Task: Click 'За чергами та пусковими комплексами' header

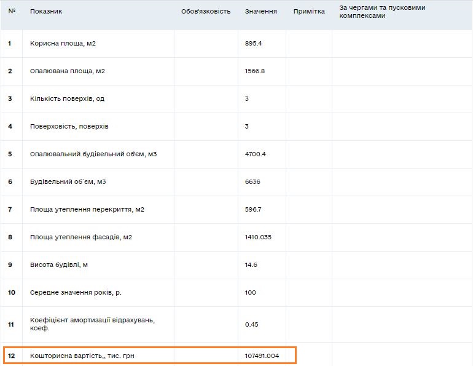Action: pos(382,12)
